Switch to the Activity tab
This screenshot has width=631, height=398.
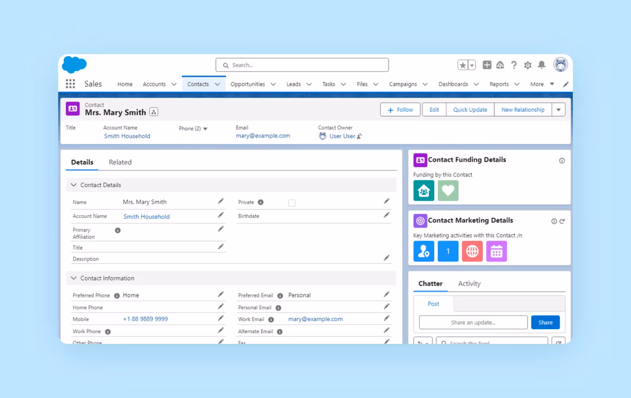tap(469, 284)
